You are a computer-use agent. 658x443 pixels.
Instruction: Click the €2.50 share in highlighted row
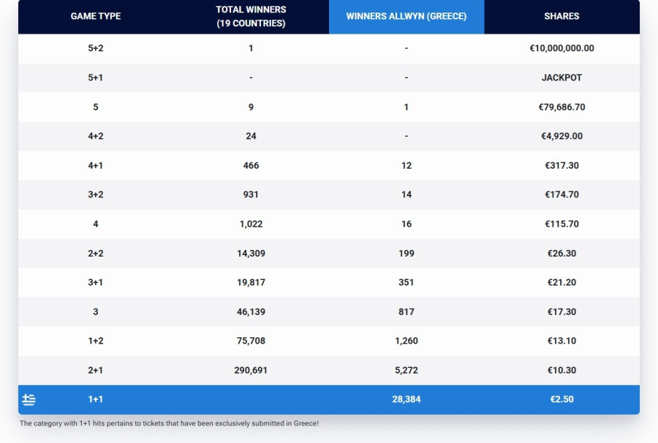click(561, 400)
